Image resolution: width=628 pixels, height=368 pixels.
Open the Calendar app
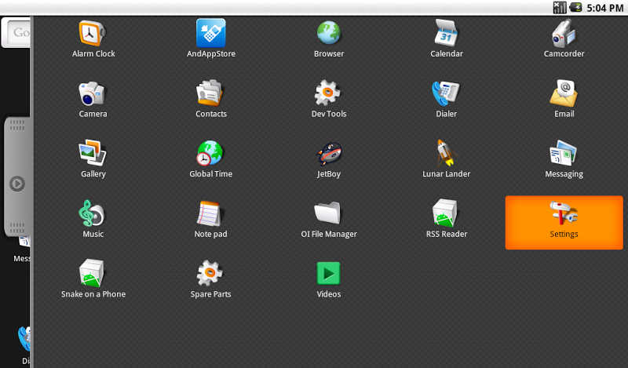pyautogui.click(x=446, y=39)
